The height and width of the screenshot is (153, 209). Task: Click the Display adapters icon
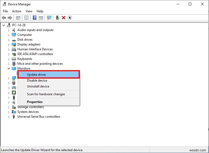pyautogui.click(x=14, y=44)
